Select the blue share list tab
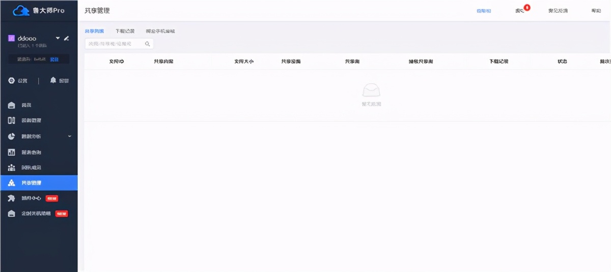Image resolution: width=611 pixels, height=272 pixels. click(x=94, y=31)
